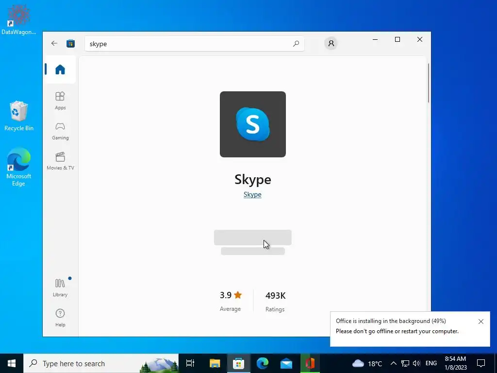Open the Windows Start menu
The height and width of the screenshot is (373, 497).
tap(12, 363)
